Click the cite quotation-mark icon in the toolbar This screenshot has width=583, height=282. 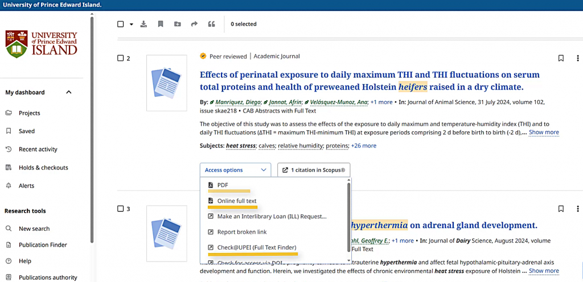[x=212, y=24]
